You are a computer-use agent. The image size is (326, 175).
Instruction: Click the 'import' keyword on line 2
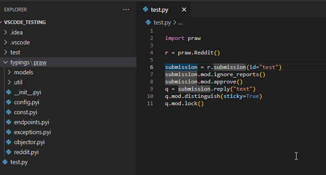pos(175,38)
